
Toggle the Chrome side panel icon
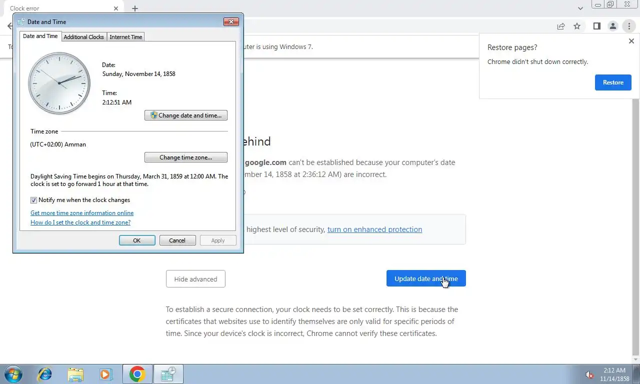point(596,26)
